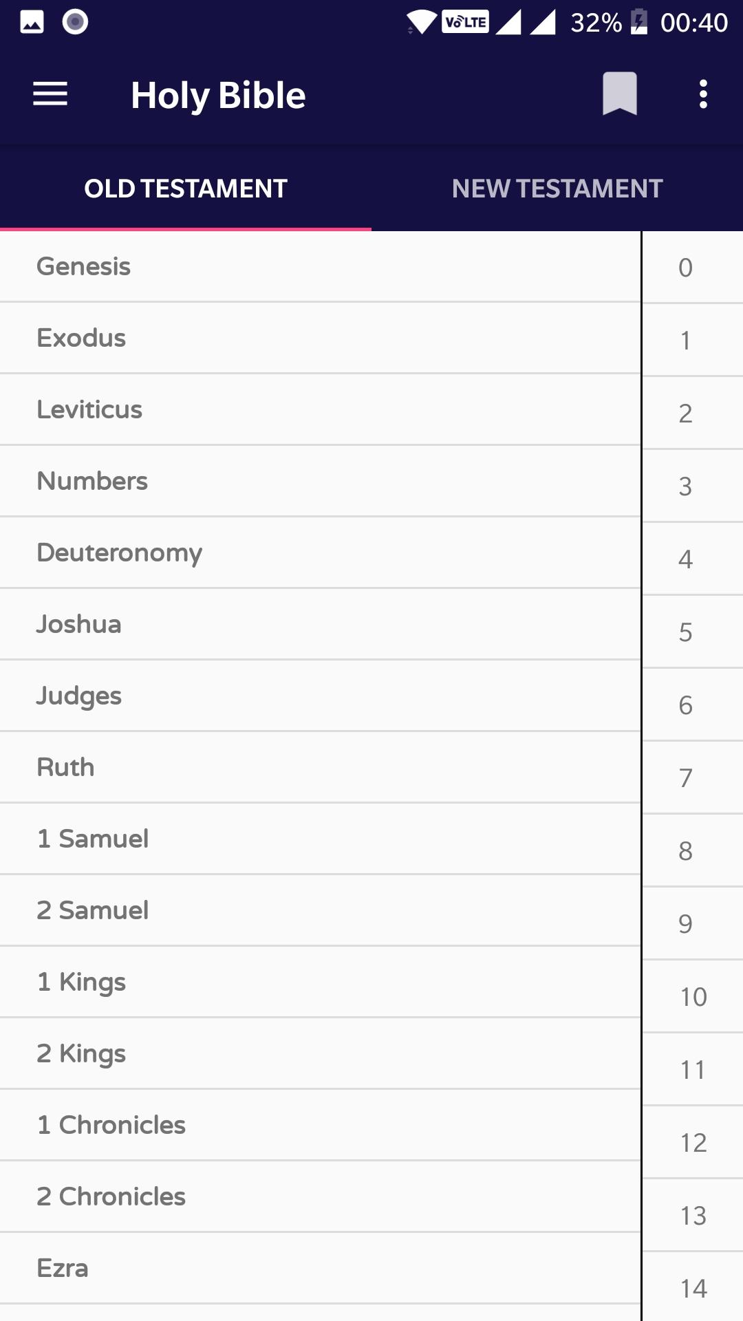
Task: Select chapter number 0
Action: [x=685, y=268]
